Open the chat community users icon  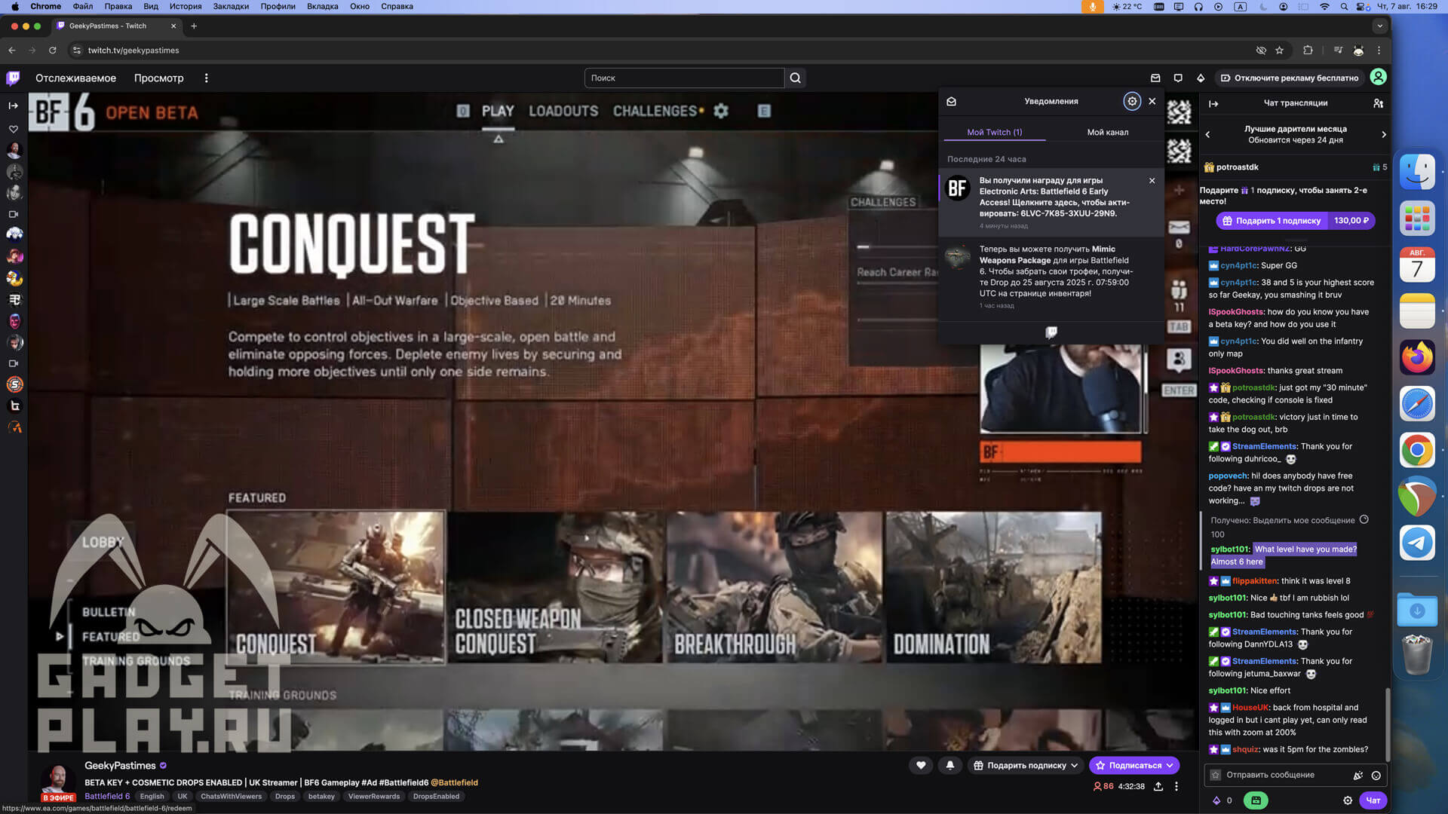tap(1378, 103)
